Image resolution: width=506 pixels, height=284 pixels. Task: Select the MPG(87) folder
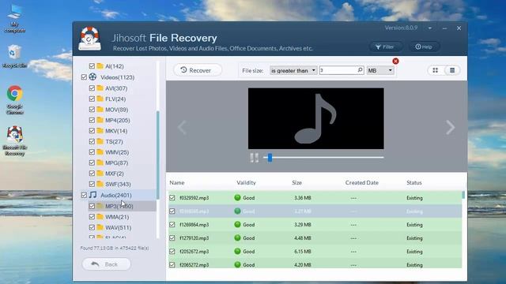click(116, 163)
